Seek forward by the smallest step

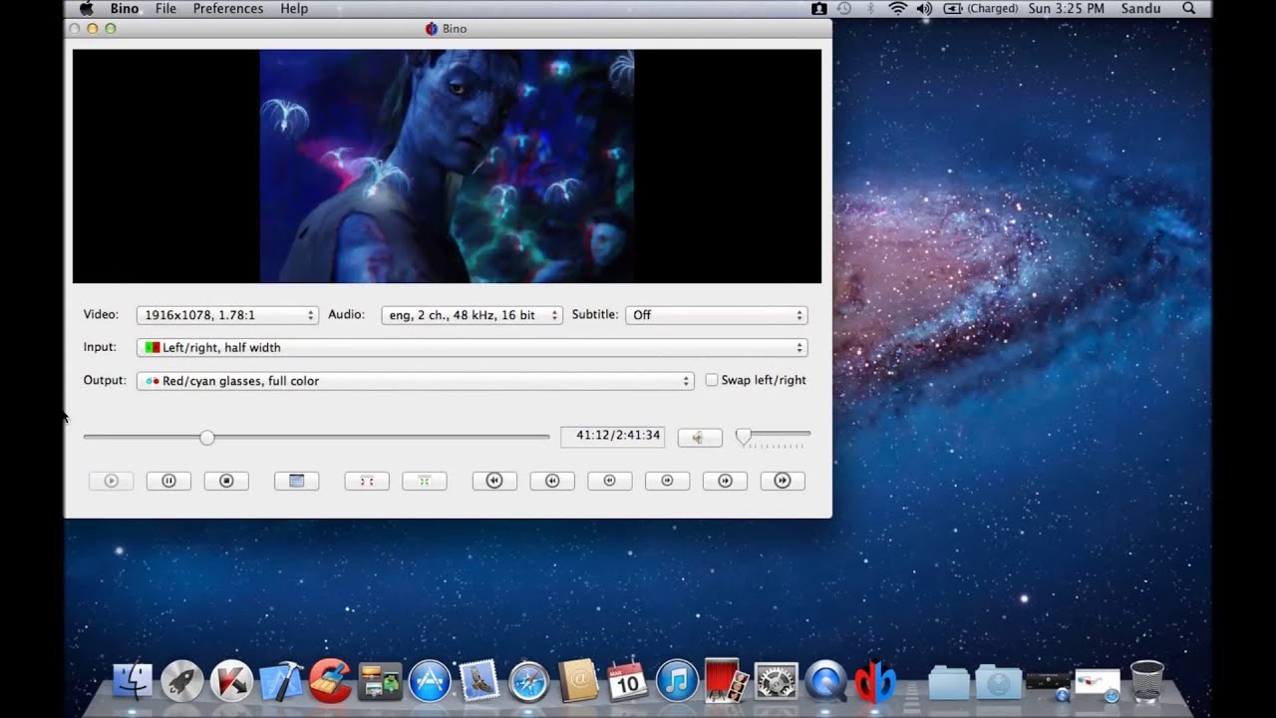pos(668,481)
